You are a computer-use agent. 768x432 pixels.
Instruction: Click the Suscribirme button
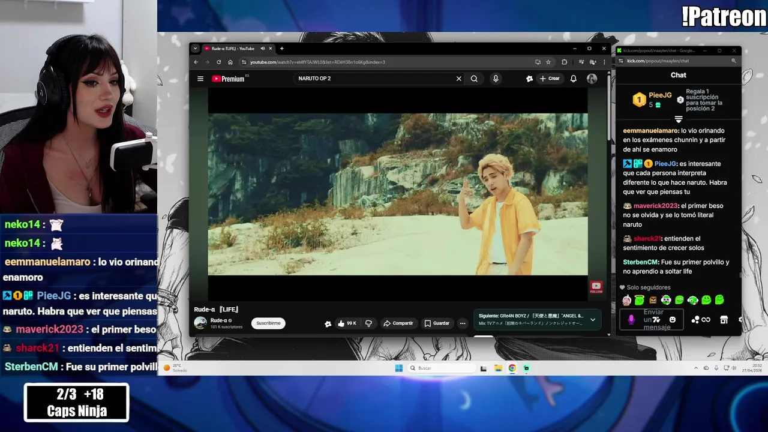click(268, 323)
